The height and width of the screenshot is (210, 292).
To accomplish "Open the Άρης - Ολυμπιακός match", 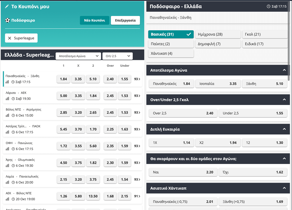I will [20, 160].
